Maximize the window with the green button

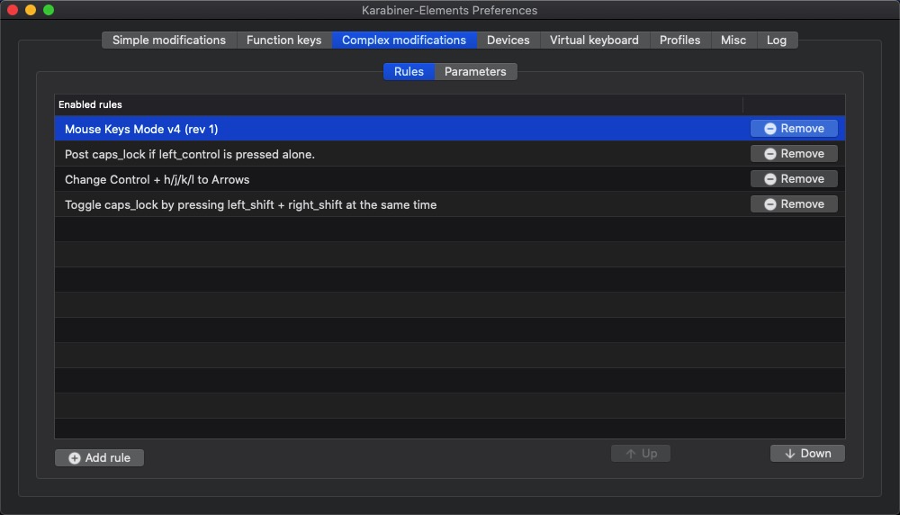point(49,10)
